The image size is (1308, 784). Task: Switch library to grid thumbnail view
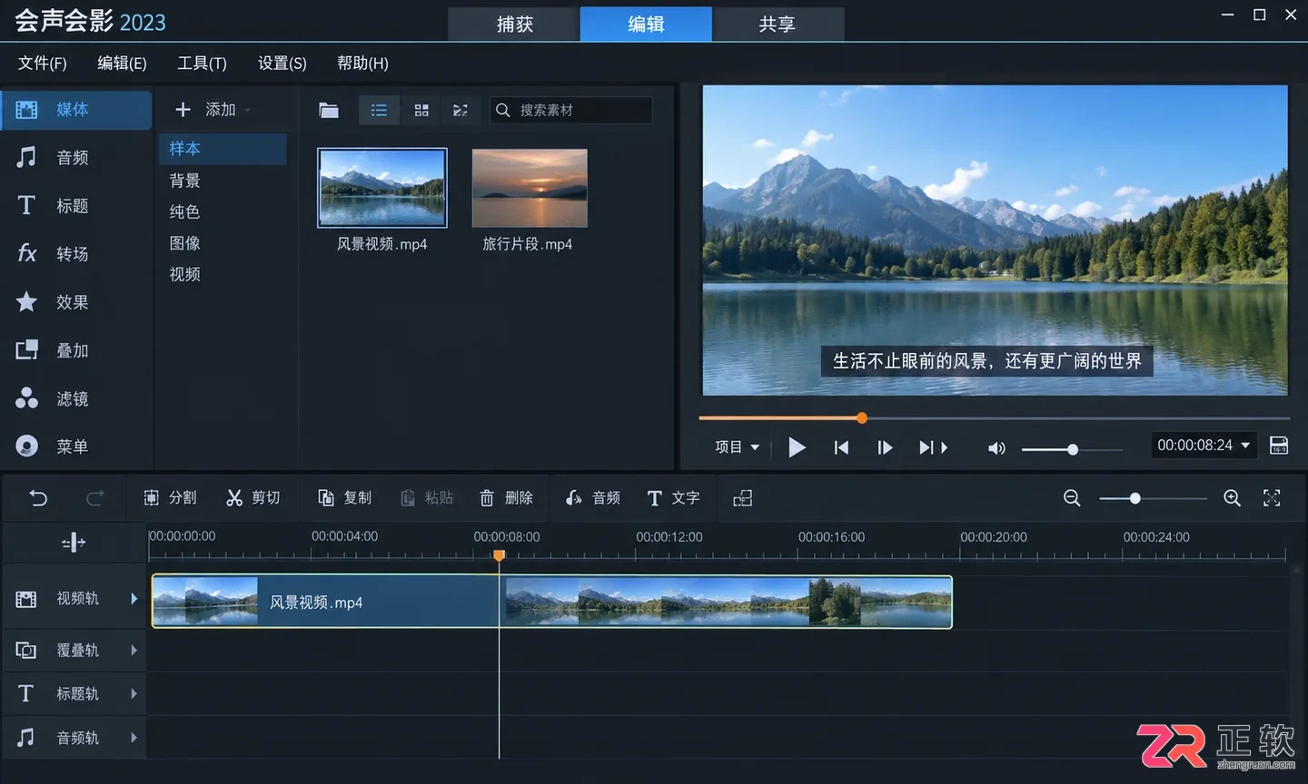421,111
